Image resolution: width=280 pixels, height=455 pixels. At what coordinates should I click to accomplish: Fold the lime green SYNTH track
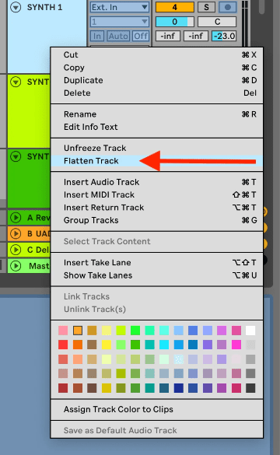(x=16, y=82)
